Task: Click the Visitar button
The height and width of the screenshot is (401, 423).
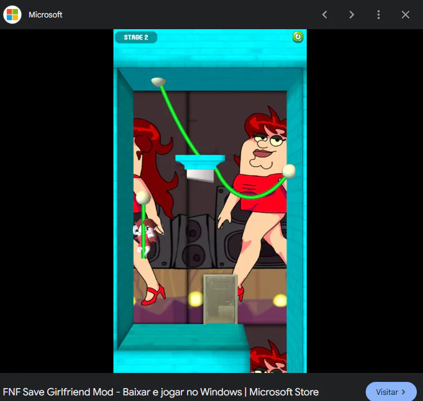Action: [x=391, y=392]
